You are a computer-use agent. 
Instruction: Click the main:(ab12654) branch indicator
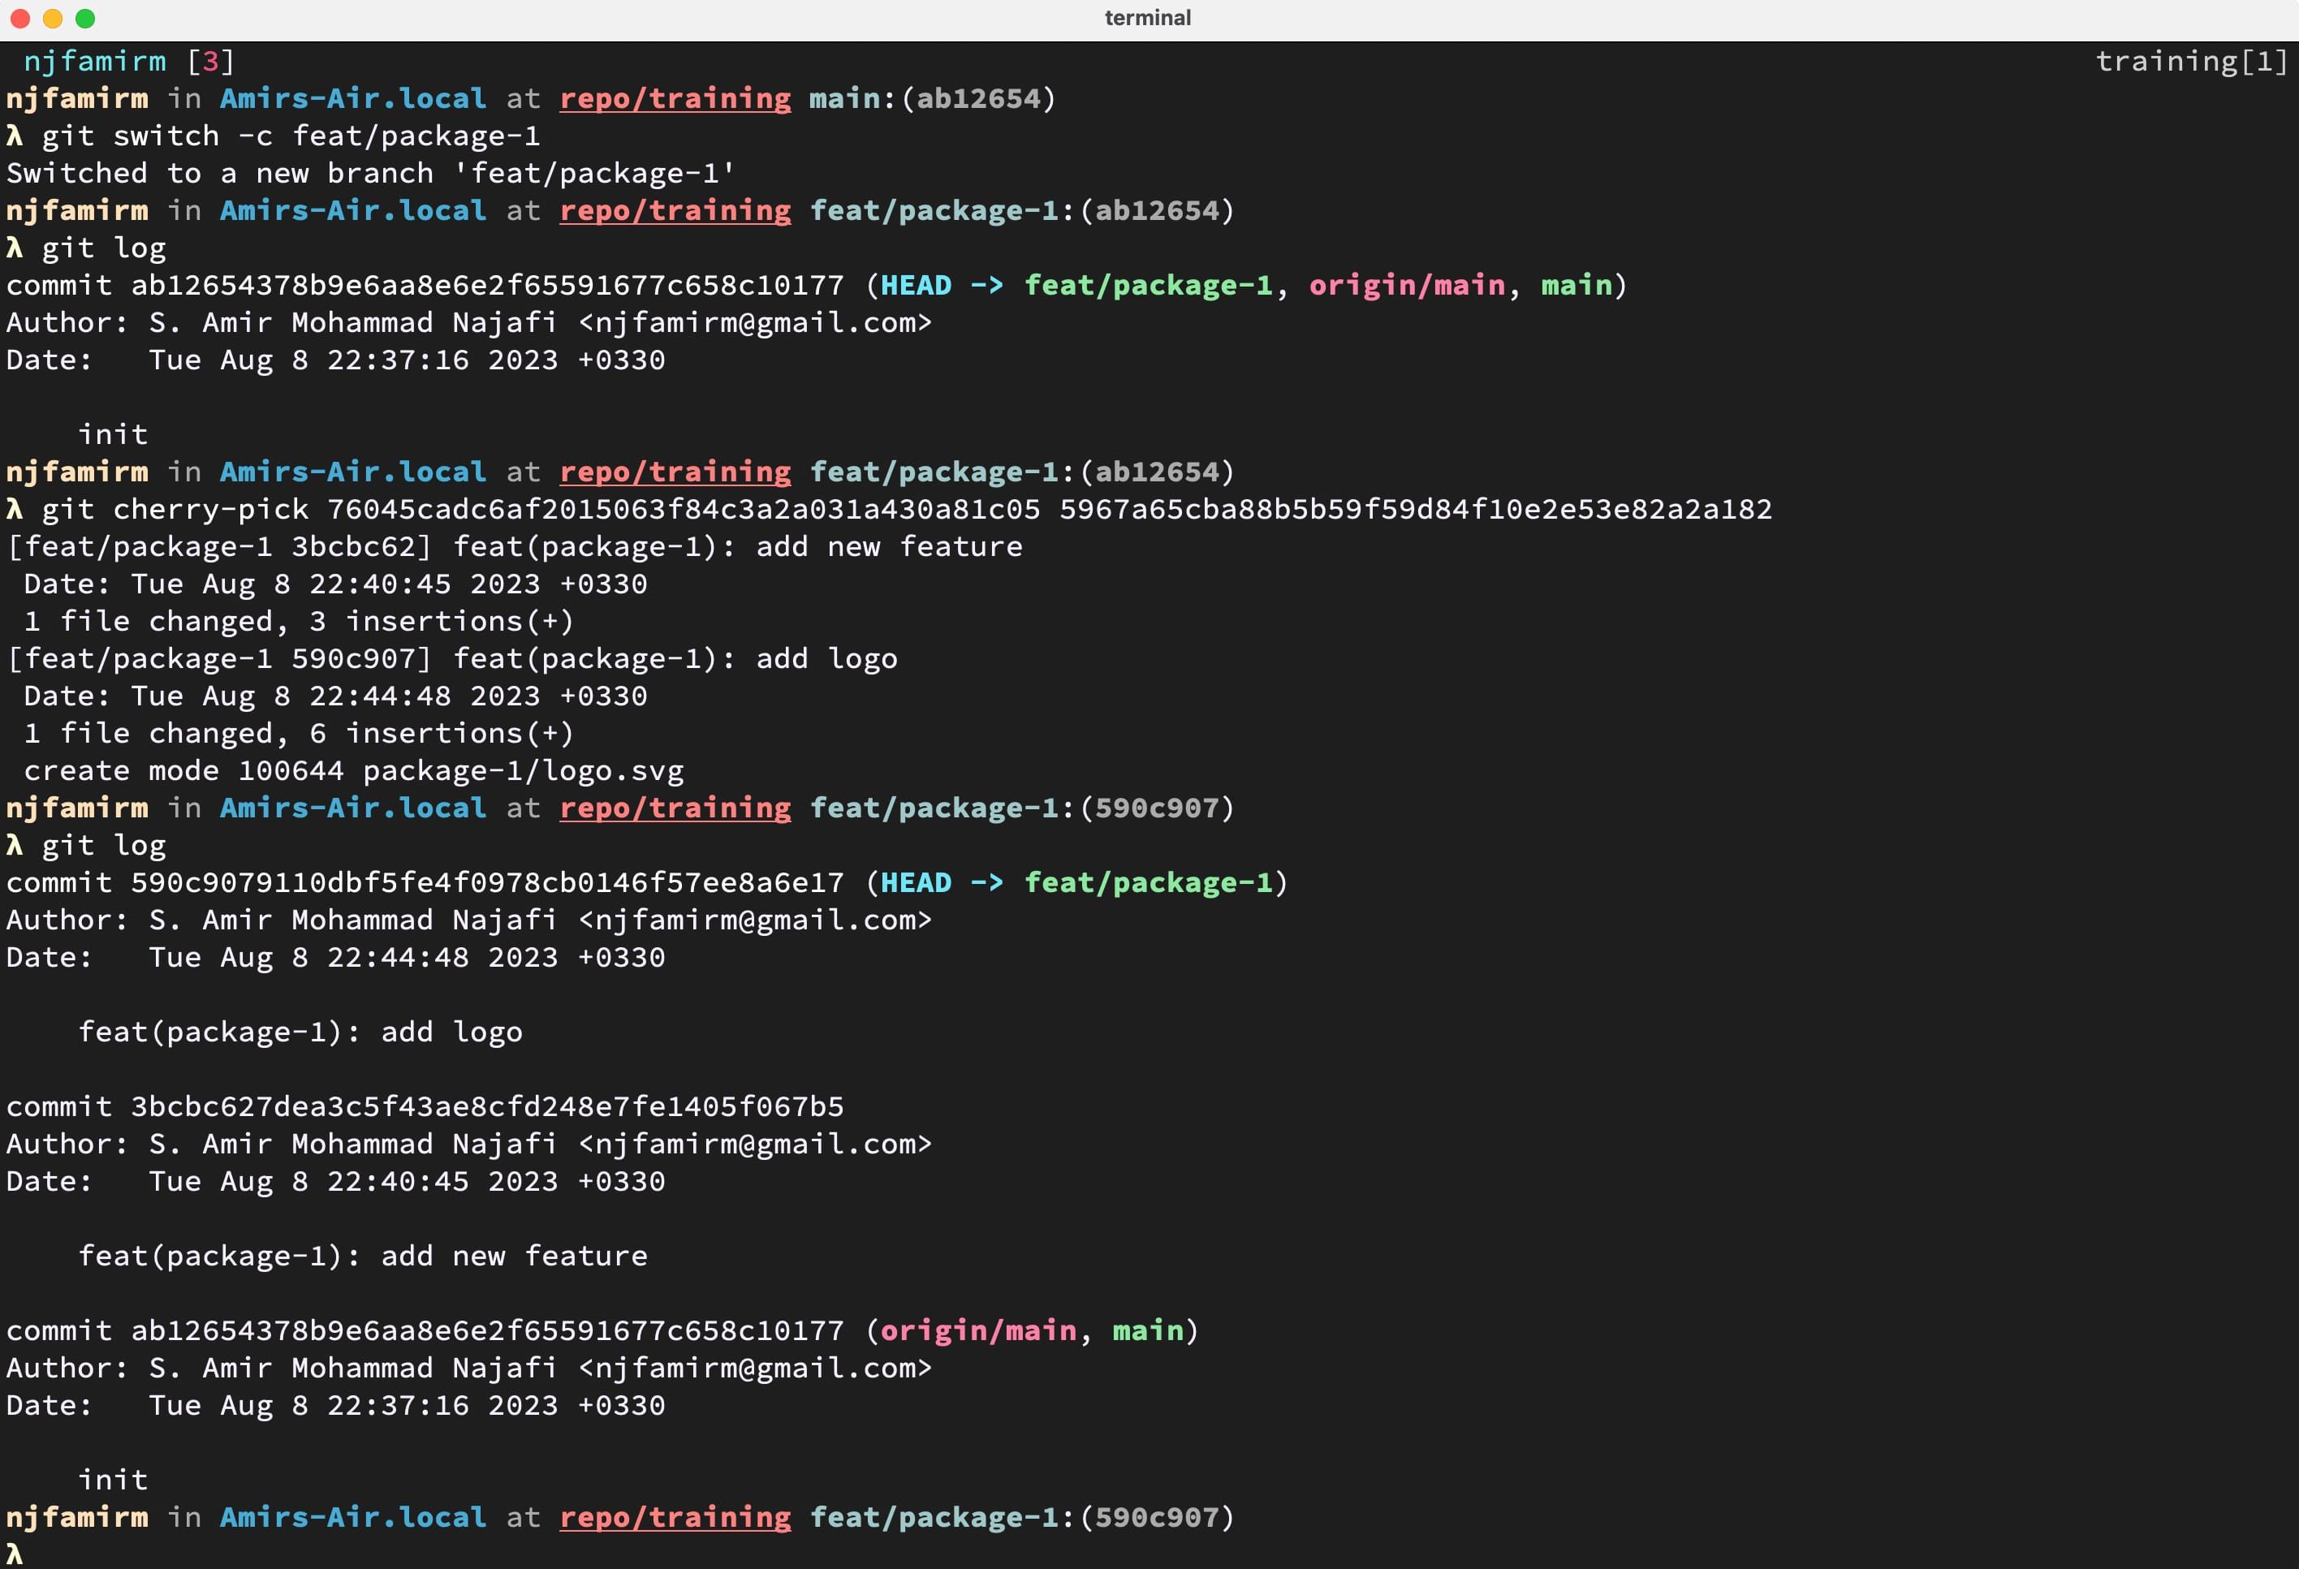point(931,99)
